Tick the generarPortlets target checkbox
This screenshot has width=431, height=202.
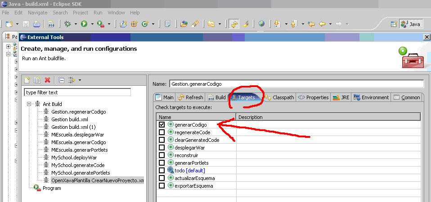[162, 163]
